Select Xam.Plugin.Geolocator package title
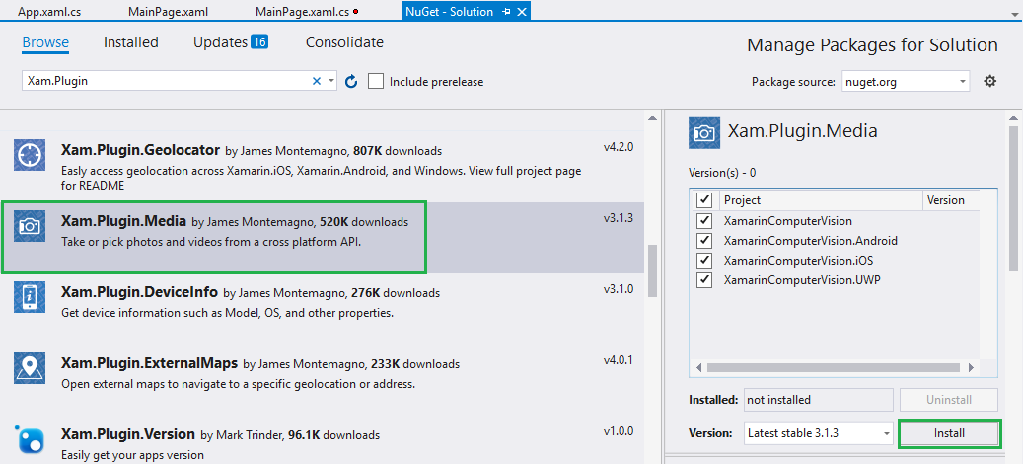 click(140, 150)
